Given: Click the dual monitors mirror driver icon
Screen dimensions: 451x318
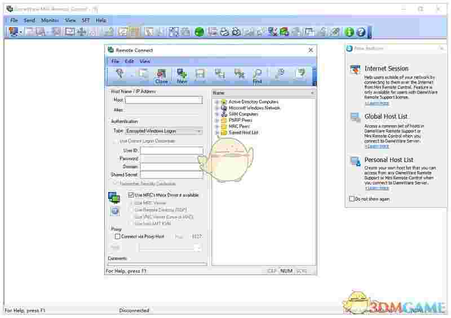Looking at the screenshot, I should [x=114, y=198].
